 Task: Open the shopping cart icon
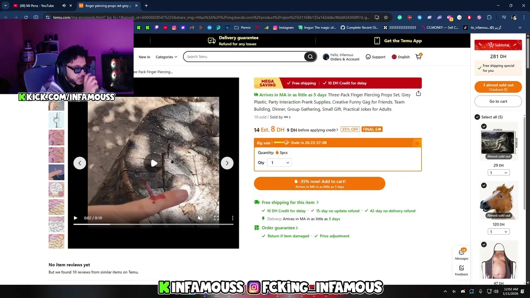click(419, 57)
